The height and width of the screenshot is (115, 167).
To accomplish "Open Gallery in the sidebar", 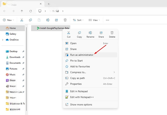I will (x=13, y=34).
